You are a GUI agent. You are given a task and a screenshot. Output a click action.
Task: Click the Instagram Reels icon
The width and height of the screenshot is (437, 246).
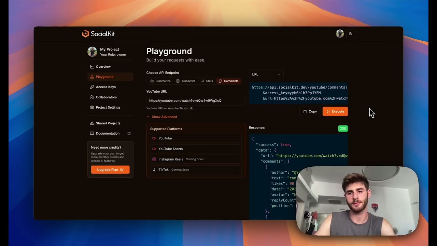(x=154, y=159)
